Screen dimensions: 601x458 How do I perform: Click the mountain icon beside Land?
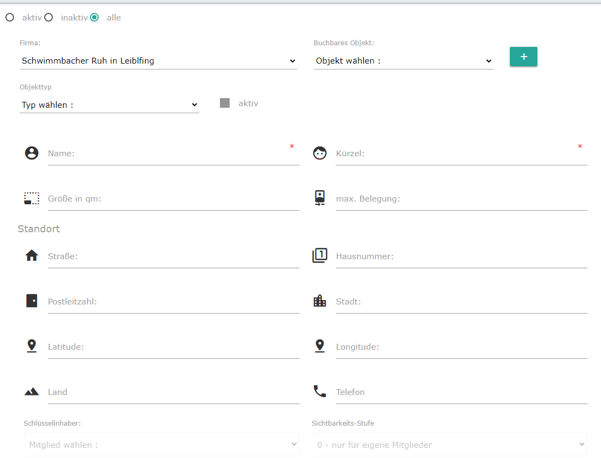point(32,392)
